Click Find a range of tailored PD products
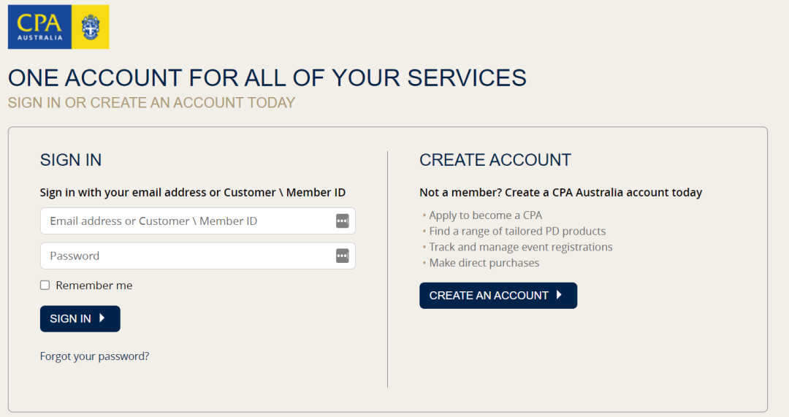Screen dimensions: 789x417 point(517,231)
